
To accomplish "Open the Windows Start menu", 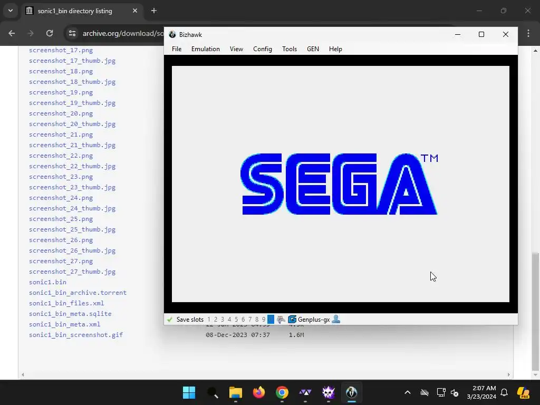I will (x=189, y=392).
